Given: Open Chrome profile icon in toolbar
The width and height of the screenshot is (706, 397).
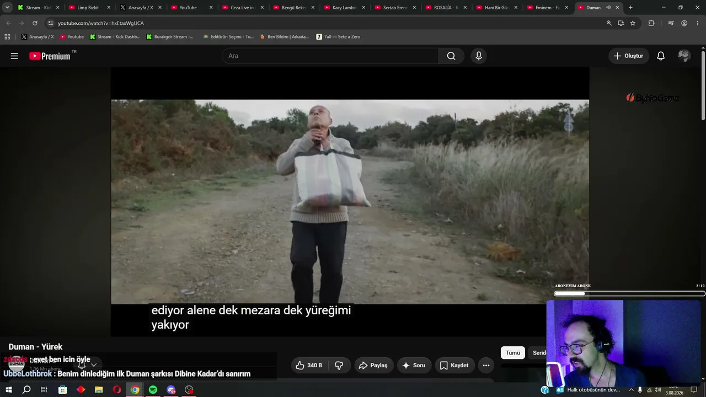Looking at the screenshot, I should pos(684,23).
